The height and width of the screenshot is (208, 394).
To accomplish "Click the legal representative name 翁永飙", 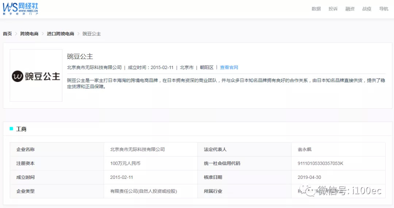I will pyautogui.click(x=305, y=149).
